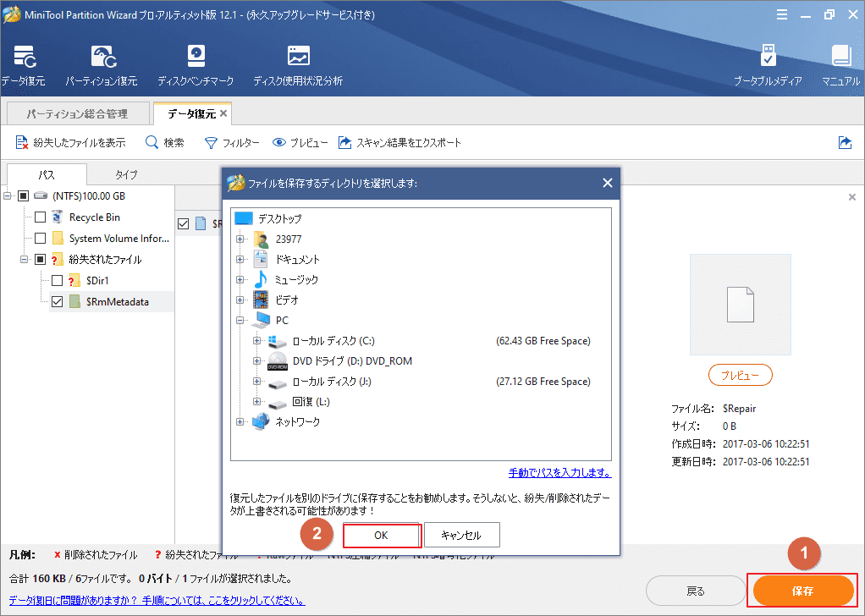The width and height of the screenshot is (865, 616).
Task: Open the データ復元 tool in top ribbon
Action: coord(23,65)
